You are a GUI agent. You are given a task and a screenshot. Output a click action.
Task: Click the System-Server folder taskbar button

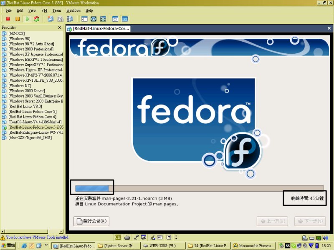[118, 246]
